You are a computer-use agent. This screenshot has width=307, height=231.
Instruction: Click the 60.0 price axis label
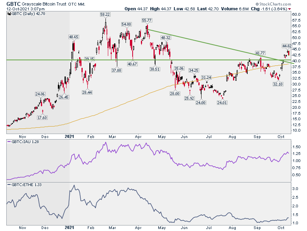(x=296, y=14)
